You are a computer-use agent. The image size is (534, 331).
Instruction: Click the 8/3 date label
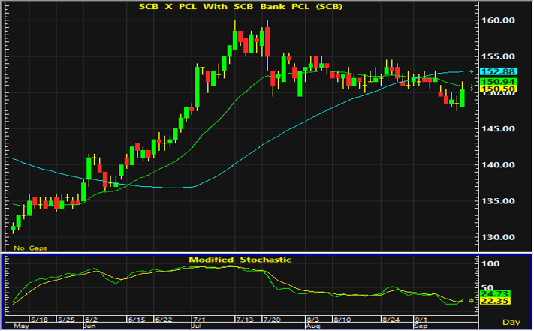click(x=313, y=320)
